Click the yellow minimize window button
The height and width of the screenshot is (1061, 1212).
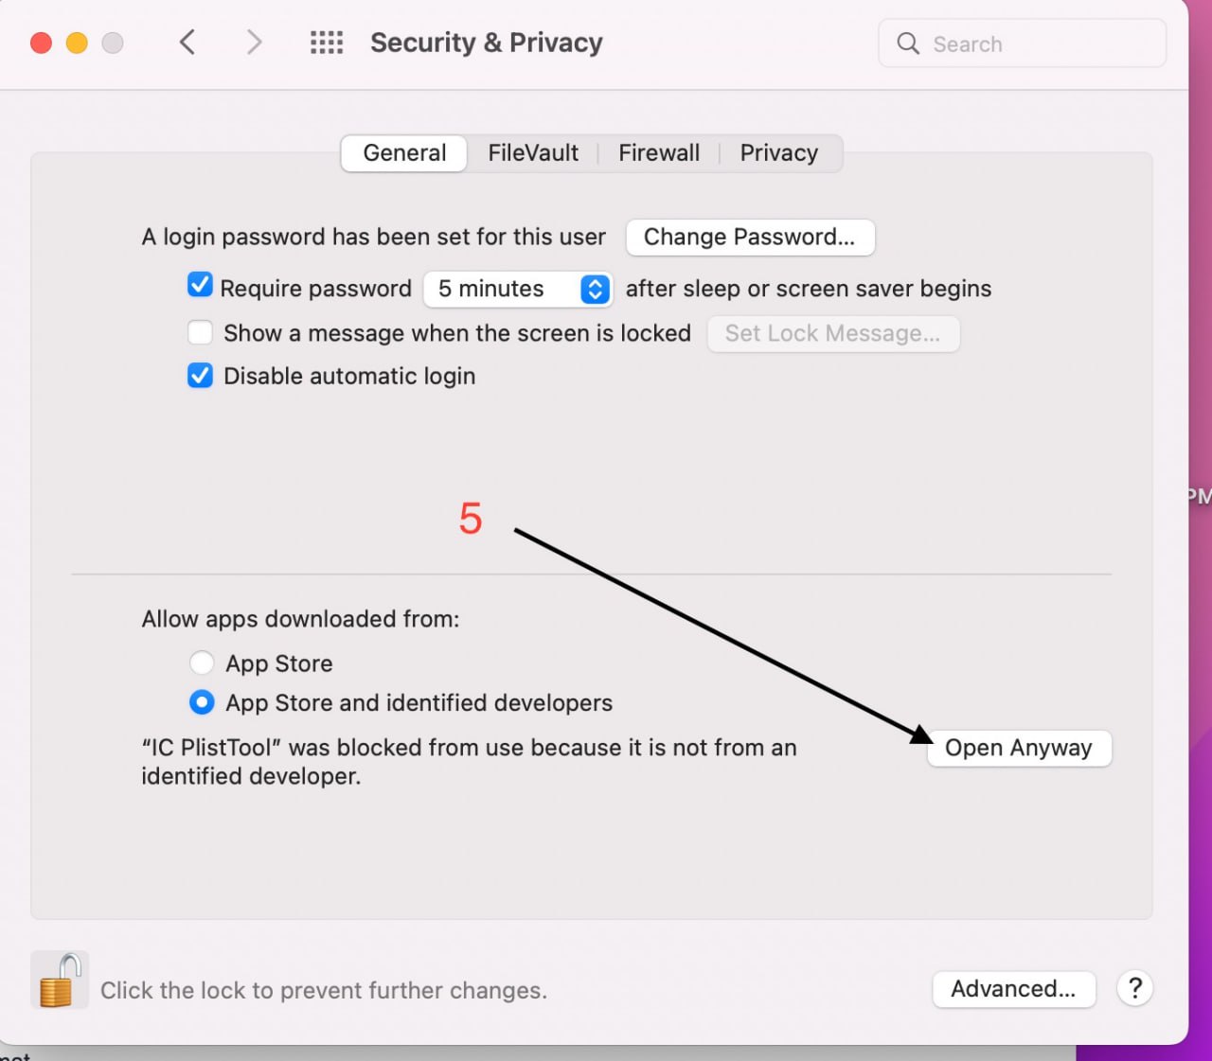[x=77, y=43]
